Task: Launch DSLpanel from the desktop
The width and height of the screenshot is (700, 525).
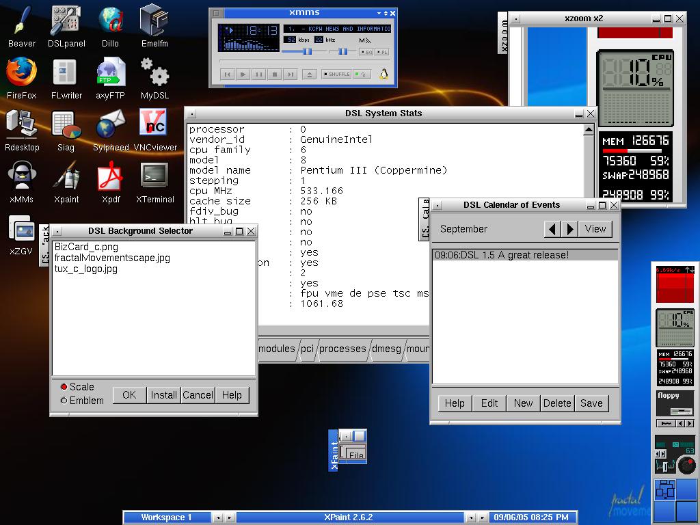Action: (66, 26)
